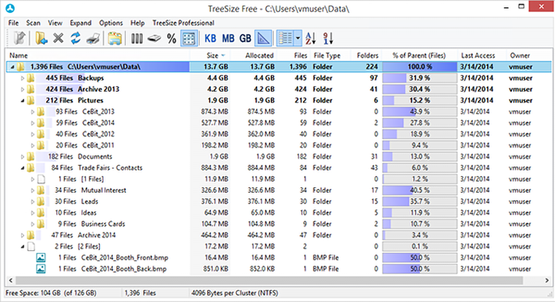Expand the CeBit_2013 folder
Screen dimensions: 555x302
[32, 112]
